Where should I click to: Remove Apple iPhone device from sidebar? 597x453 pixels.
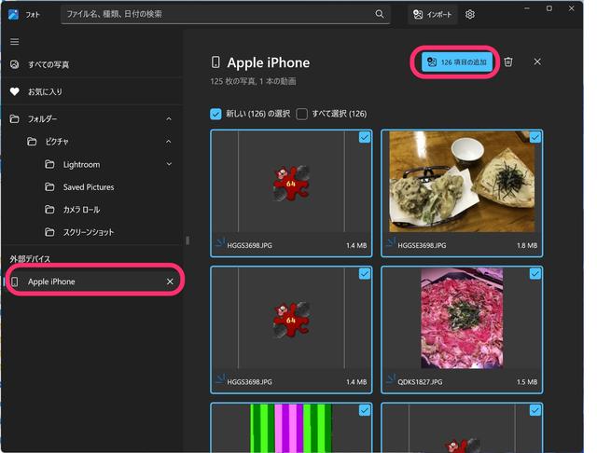coord(170,281)
